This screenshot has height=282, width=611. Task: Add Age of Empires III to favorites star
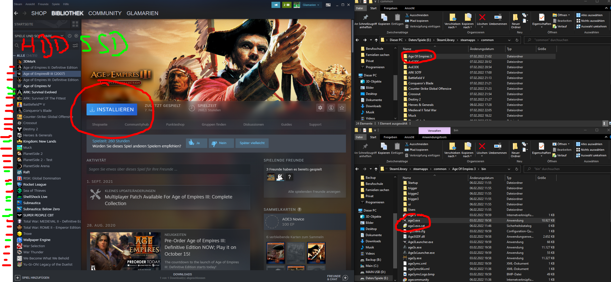342,108
